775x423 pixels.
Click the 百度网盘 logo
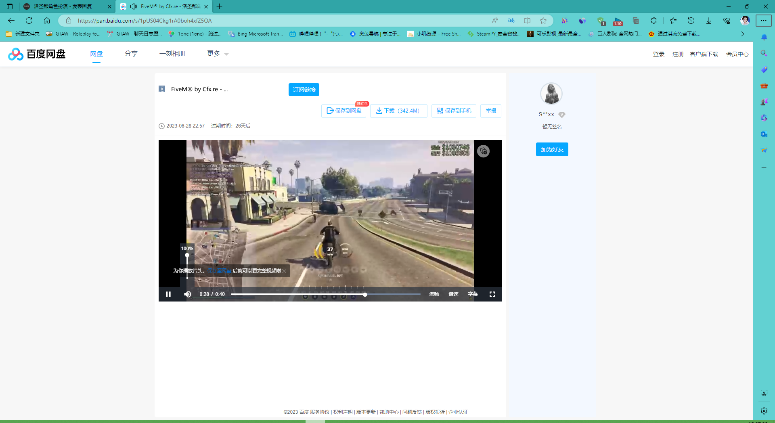click(37, 54)
